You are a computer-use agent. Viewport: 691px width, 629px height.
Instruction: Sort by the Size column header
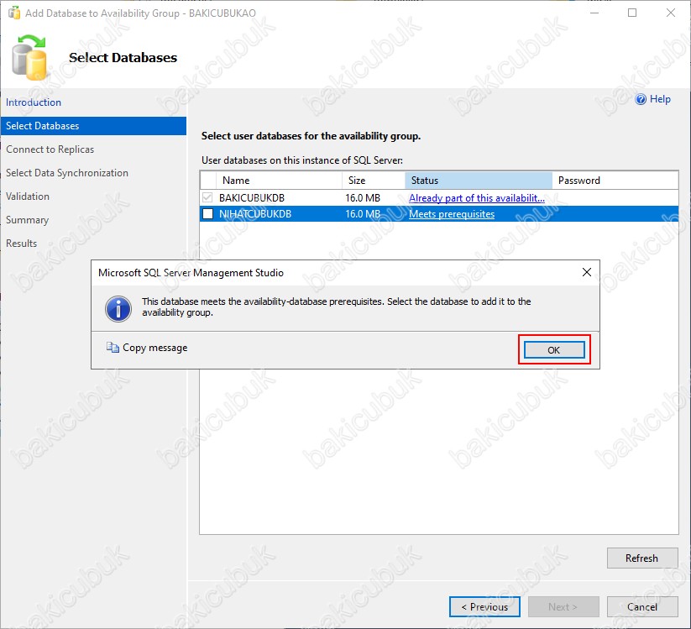[374, 181]
